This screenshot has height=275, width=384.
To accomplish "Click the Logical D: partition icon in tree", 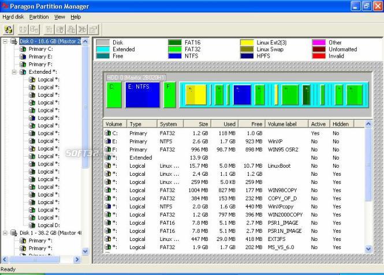I will (32, 225).
